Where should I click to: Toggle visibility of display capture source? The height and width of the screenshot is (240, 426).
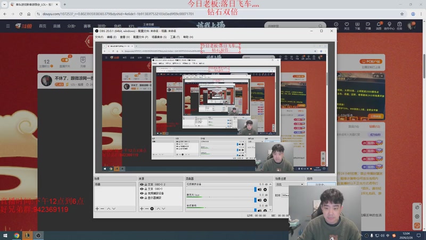click(142, 198)
